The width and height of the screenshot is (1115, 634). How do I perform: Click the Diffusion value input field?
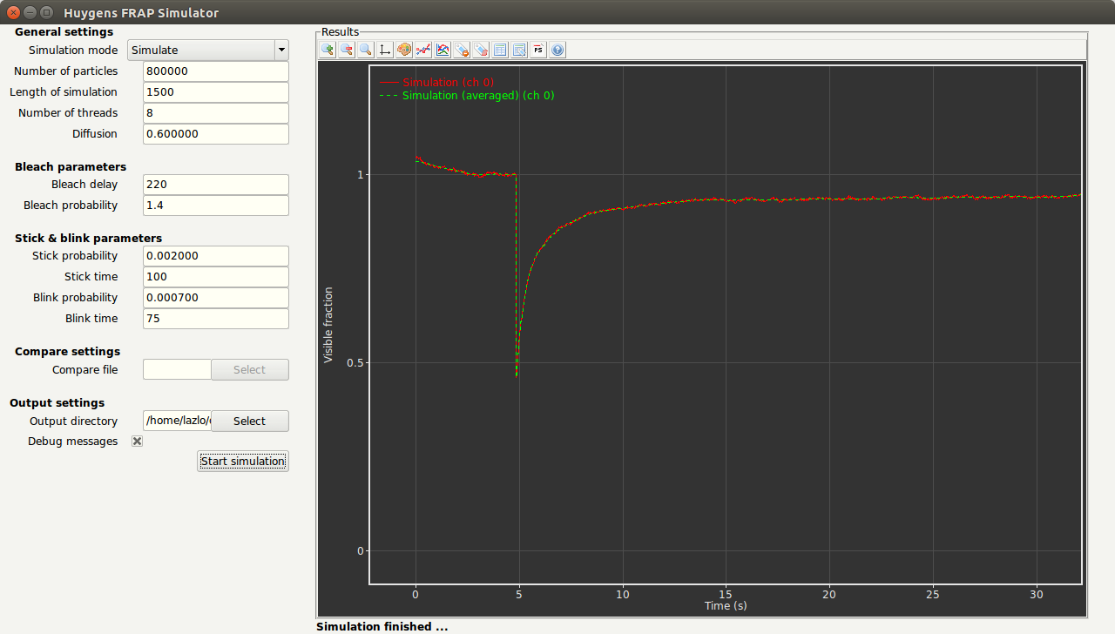pos(215,134)
